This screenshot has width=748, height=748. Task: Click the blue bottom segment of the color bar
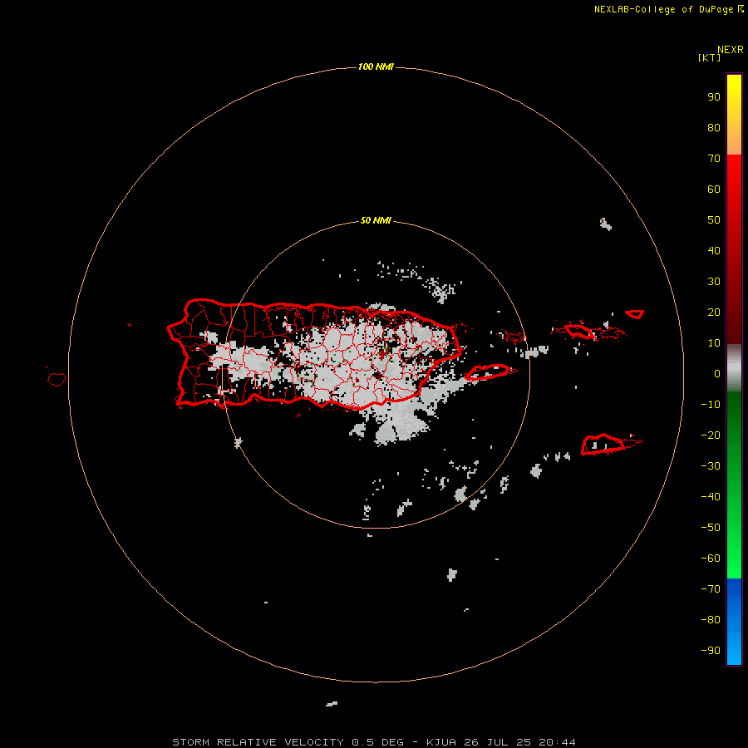click(x=734, y=622)
